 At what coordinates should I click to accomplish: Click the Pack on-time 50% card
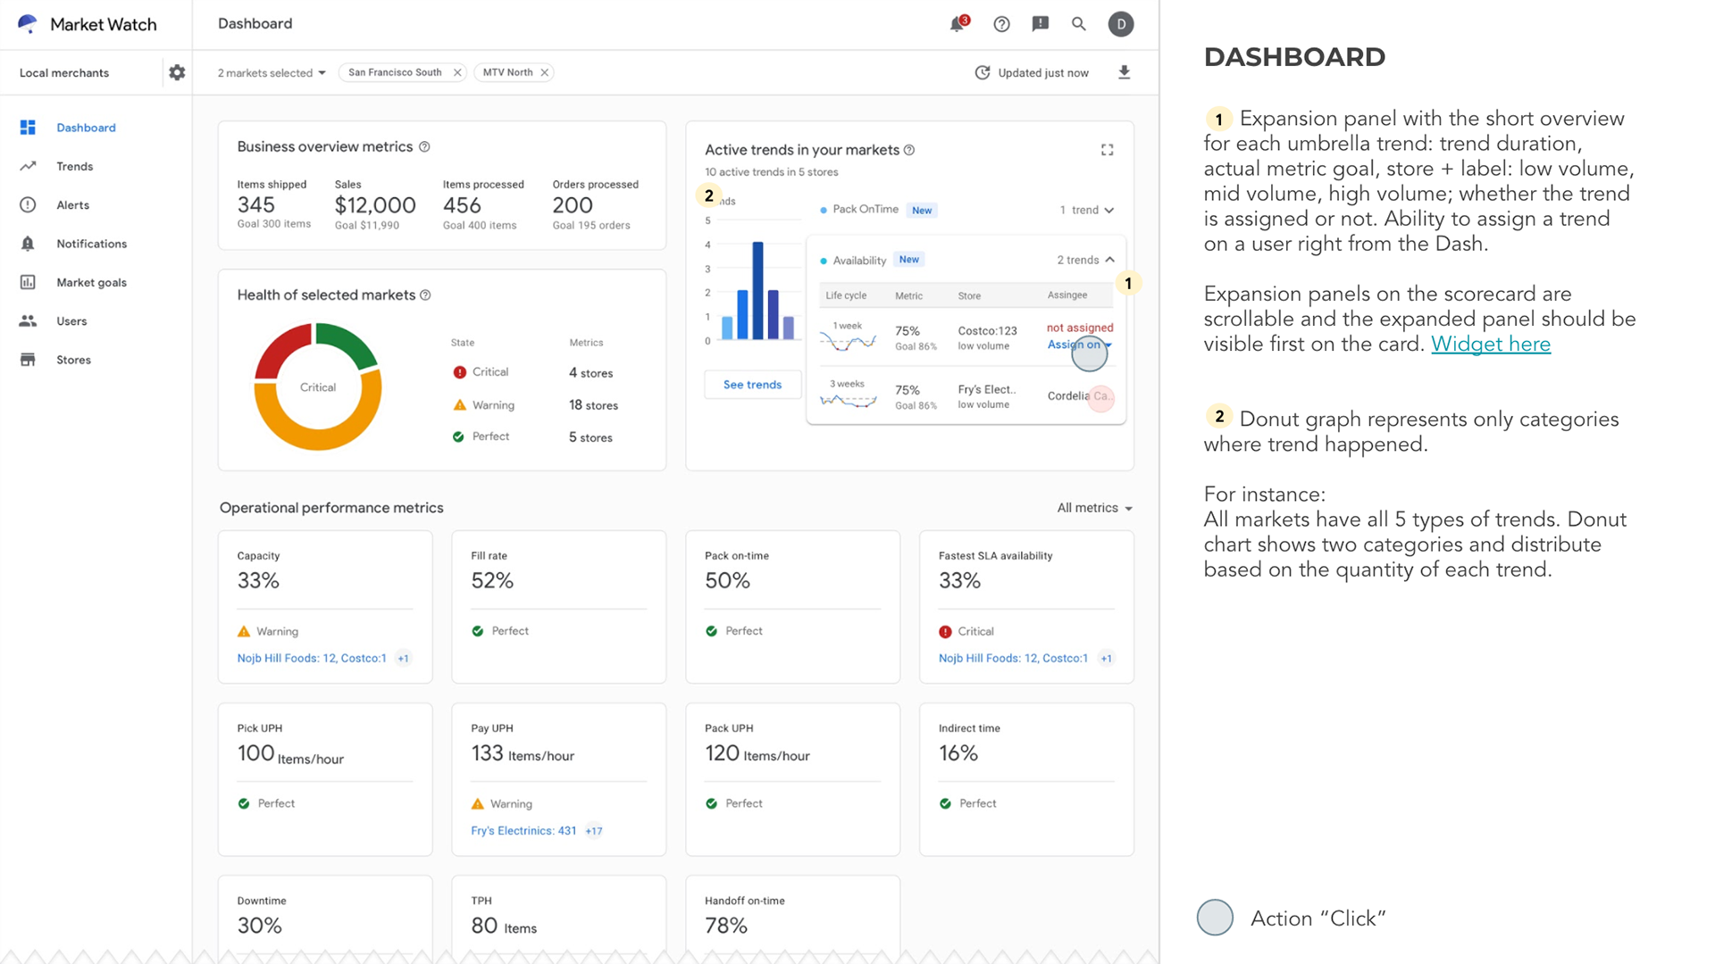pos(792,607)
